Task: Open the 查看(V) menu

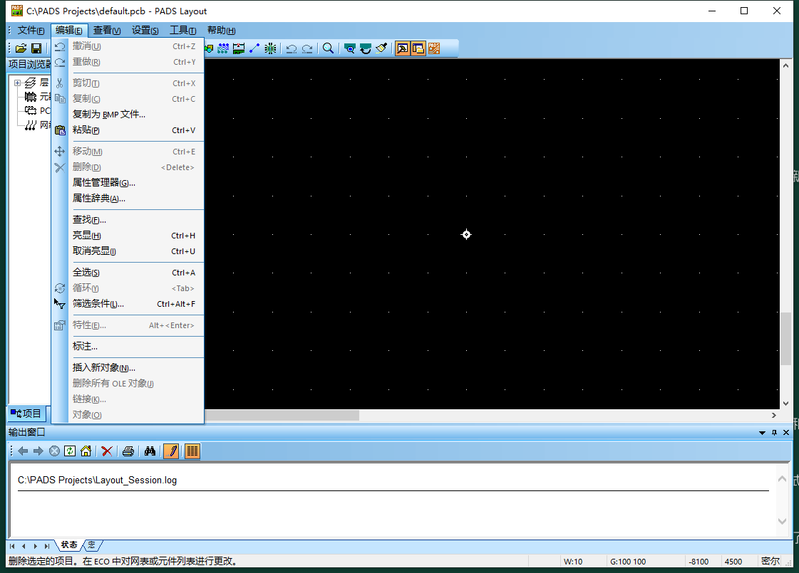Action: tap(106, 31)
